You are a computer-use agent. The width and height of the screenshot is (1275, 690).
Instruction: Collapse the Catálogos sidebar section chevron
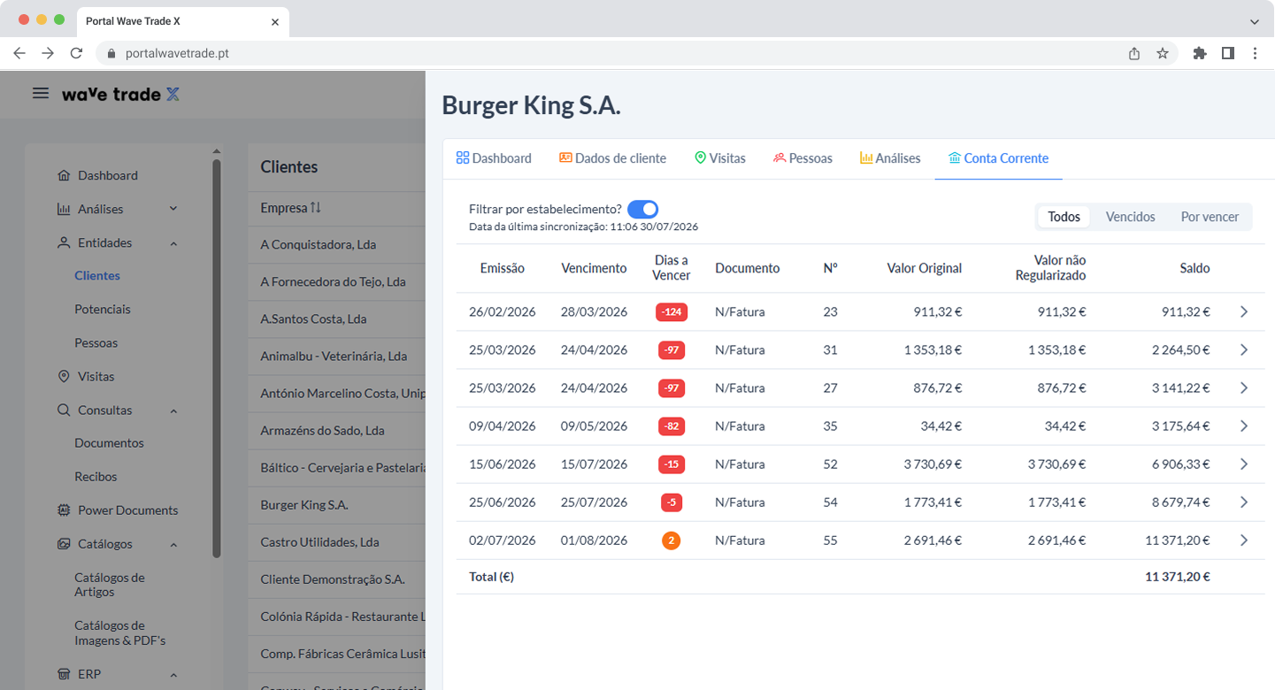tap(173, 544)
